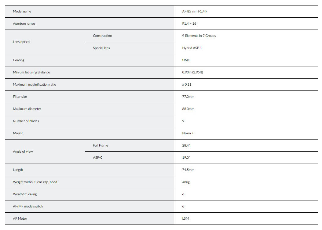The height and width of the screenshot is (230, 322).
Task: Click the Aperture range value F1.4 ~ 16
Action: pyautogui.click(x=189, y=24)
